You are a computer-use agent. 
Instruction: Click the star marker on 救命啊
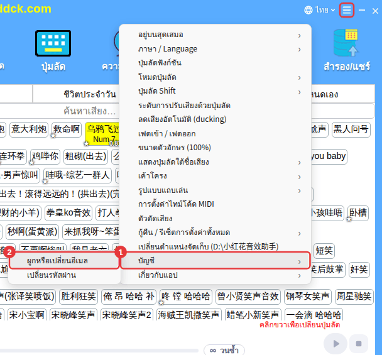pyautogui.click(x=53, y=136)
